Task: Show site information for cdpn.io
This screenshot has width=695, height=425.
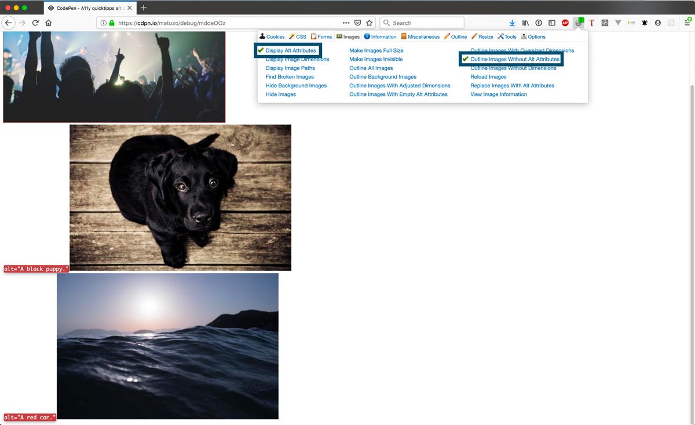Action: pos(103,23)
